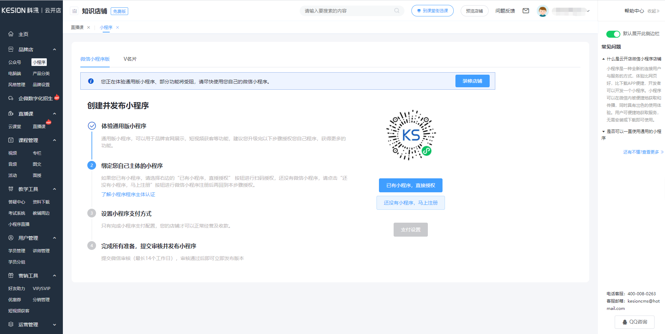The height and width of the screenshot is (334, 665).
Task: Click 帮助中心 link
Action: 634,11
